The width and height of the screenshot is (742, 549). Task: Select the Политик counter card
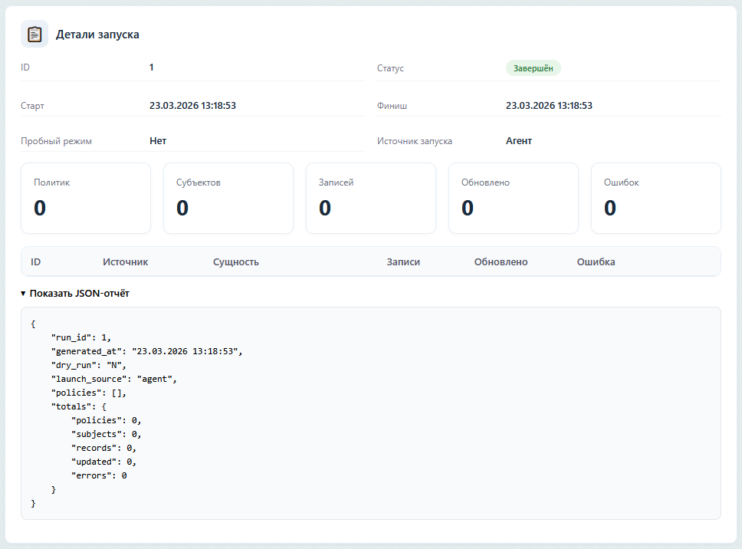[x=86, y=198]
